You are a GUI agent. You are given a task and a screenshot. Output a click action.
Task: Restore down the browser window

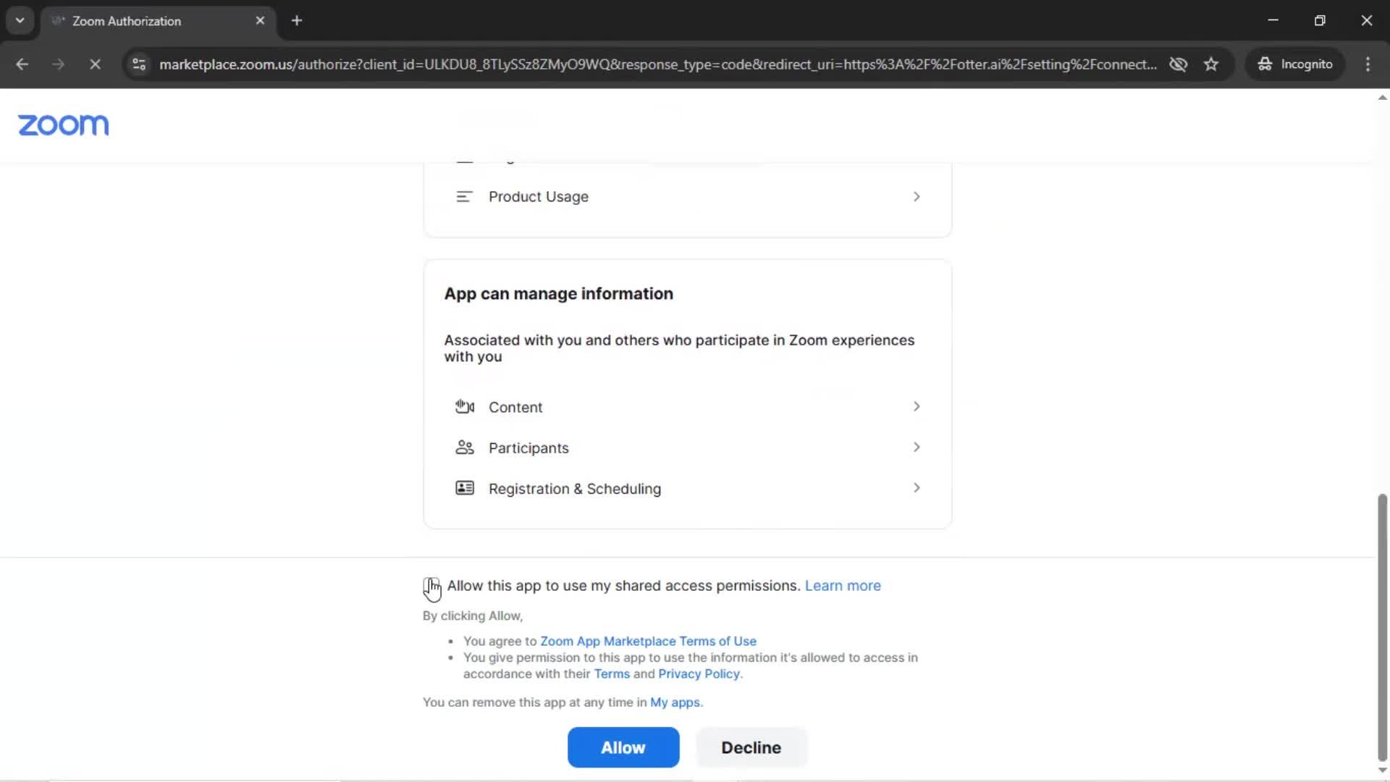click(1320, 20)
